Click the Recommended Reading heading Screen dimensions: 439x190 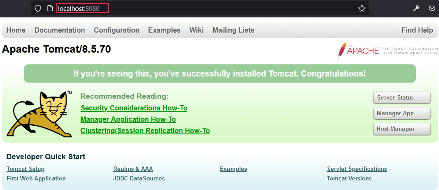pyautogui.click(x=125, y=97)
